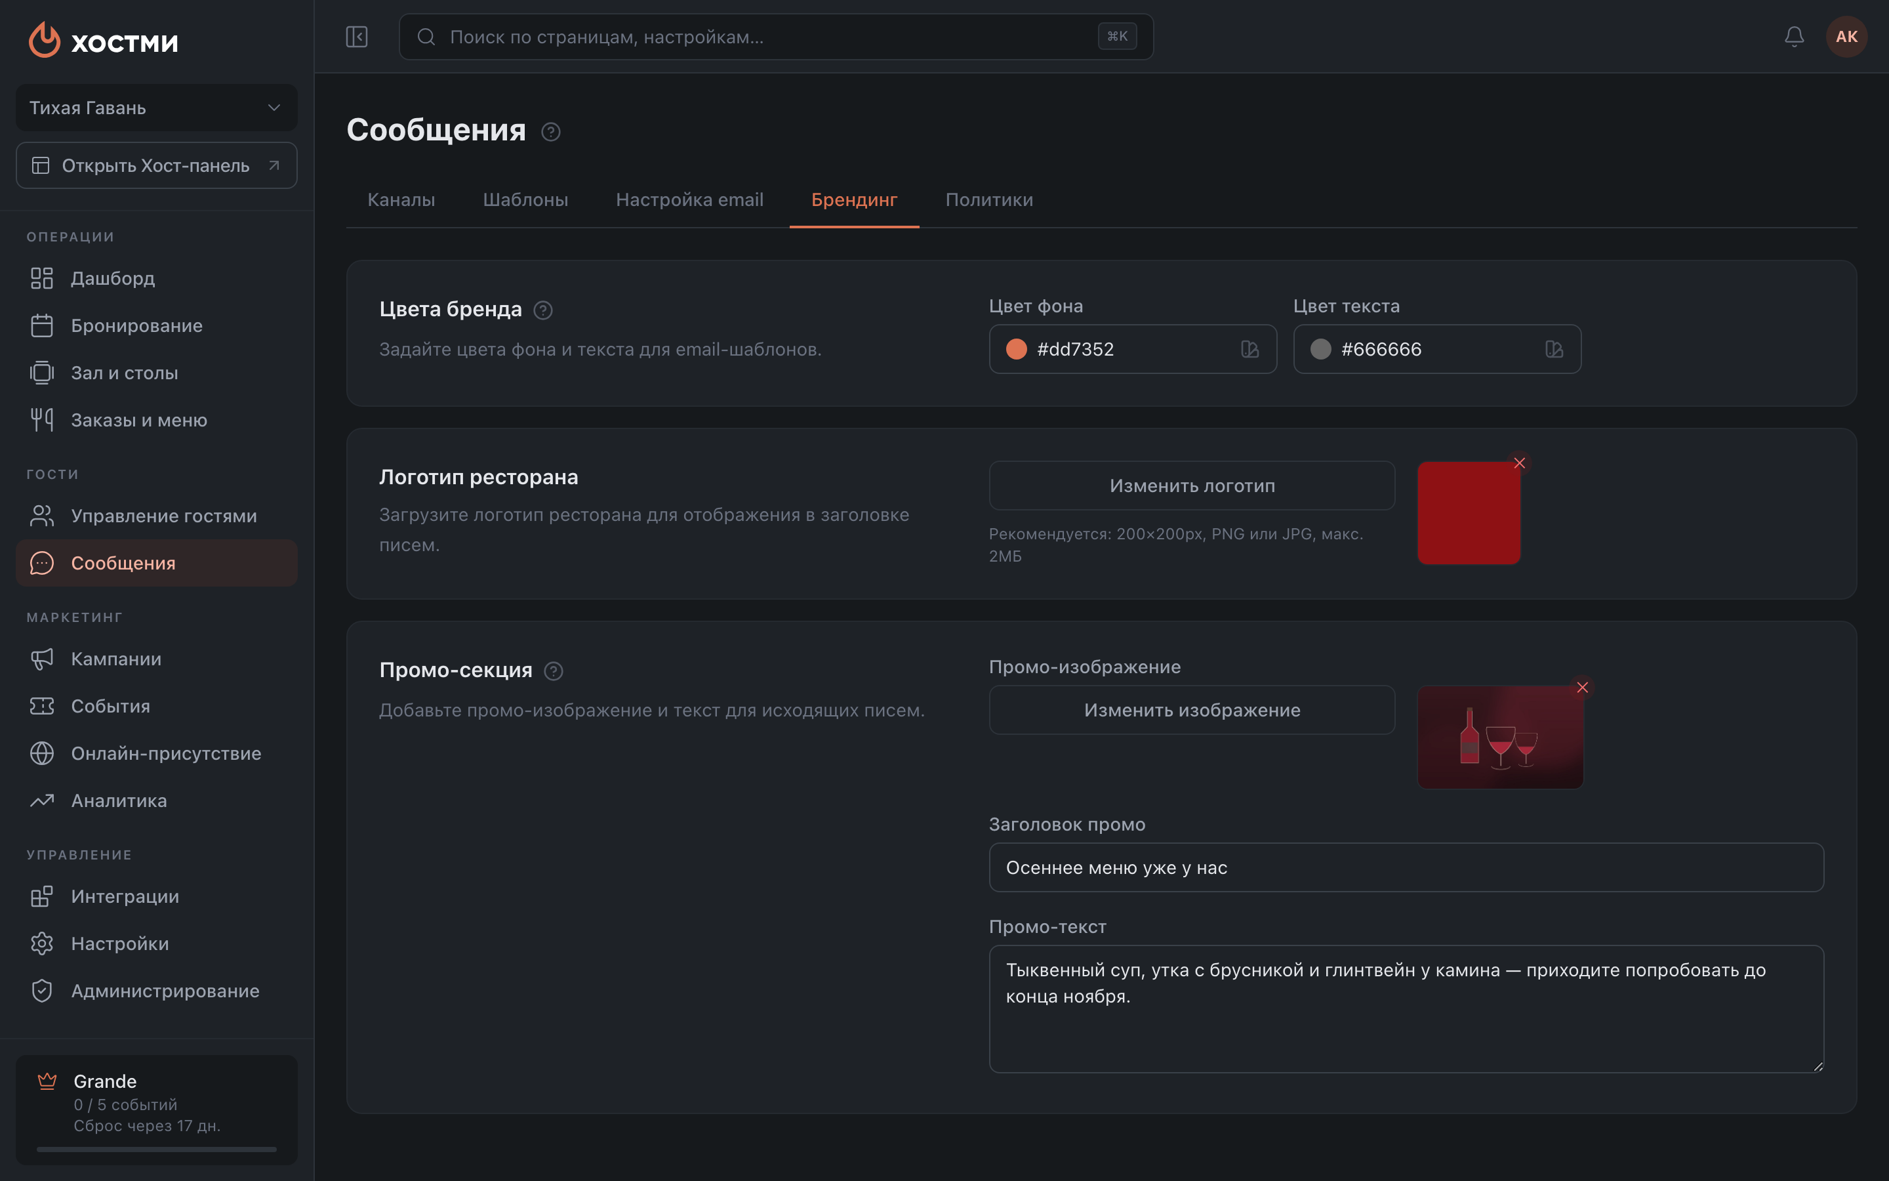Open notifications bell
Screen dimensions: 1889x1181
[1794, 37]
